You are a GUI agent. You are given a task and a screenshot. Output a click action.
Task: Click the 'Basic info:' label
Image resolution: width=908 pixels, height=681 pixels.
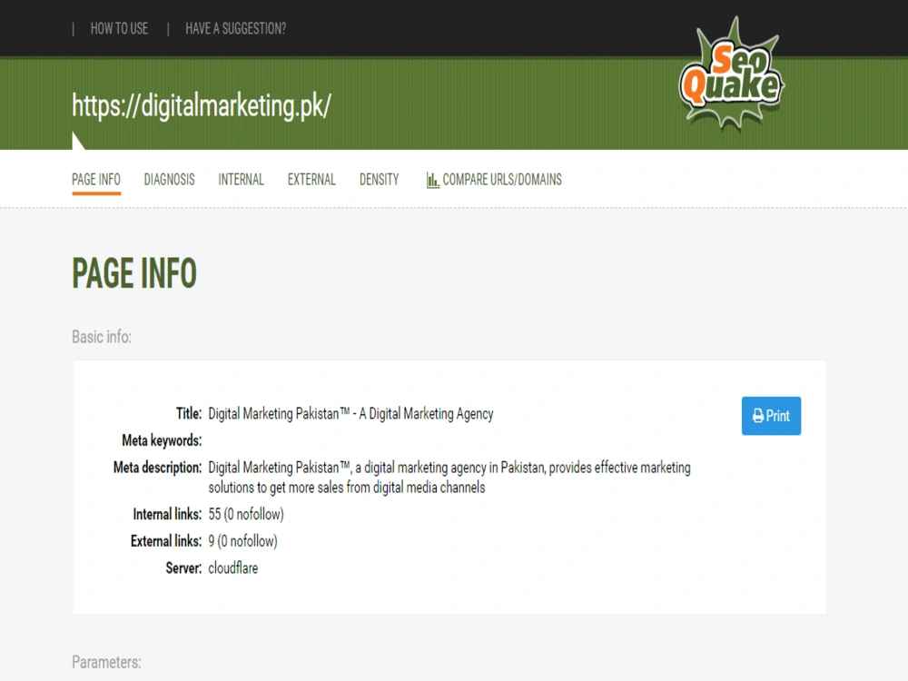(102, 337)
